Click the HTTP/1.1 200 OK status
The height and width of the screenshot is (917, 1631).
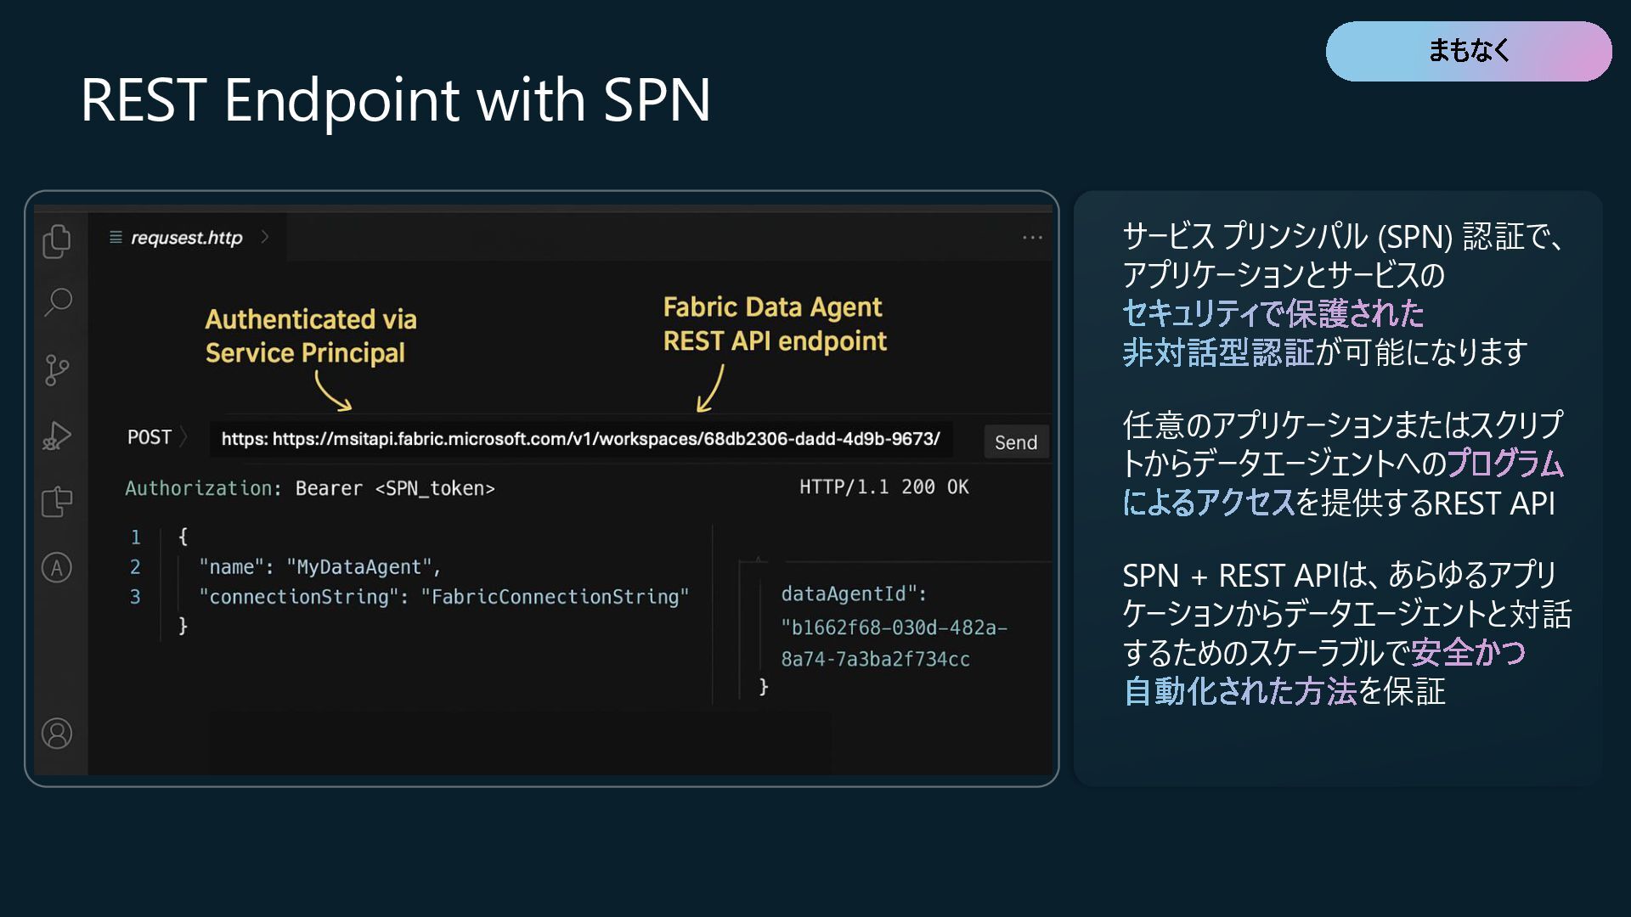tap(883, 487)
